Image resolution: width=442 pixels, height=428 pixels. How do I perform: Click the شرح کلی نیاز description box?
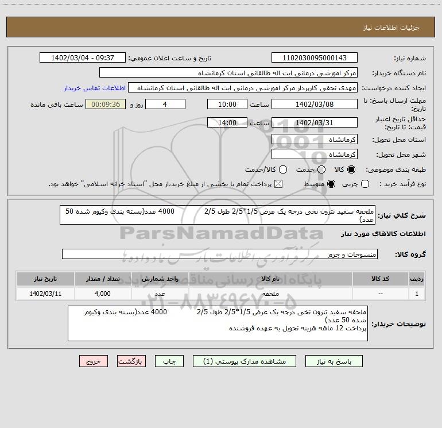(x=218, y=215)
